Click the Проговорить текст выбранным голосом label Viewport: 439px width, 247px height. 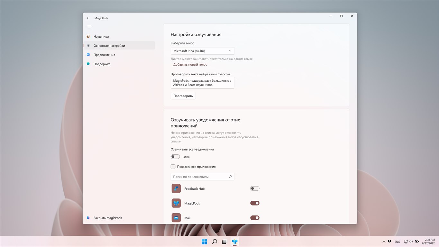click(200, 74)
